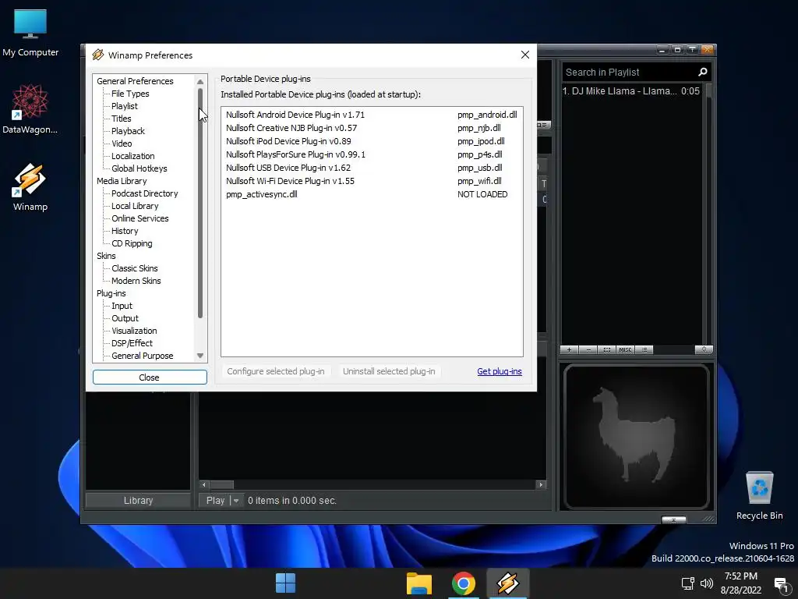Click the Close button in Preferences
This screenshot has width=798, height=599.
150,377
